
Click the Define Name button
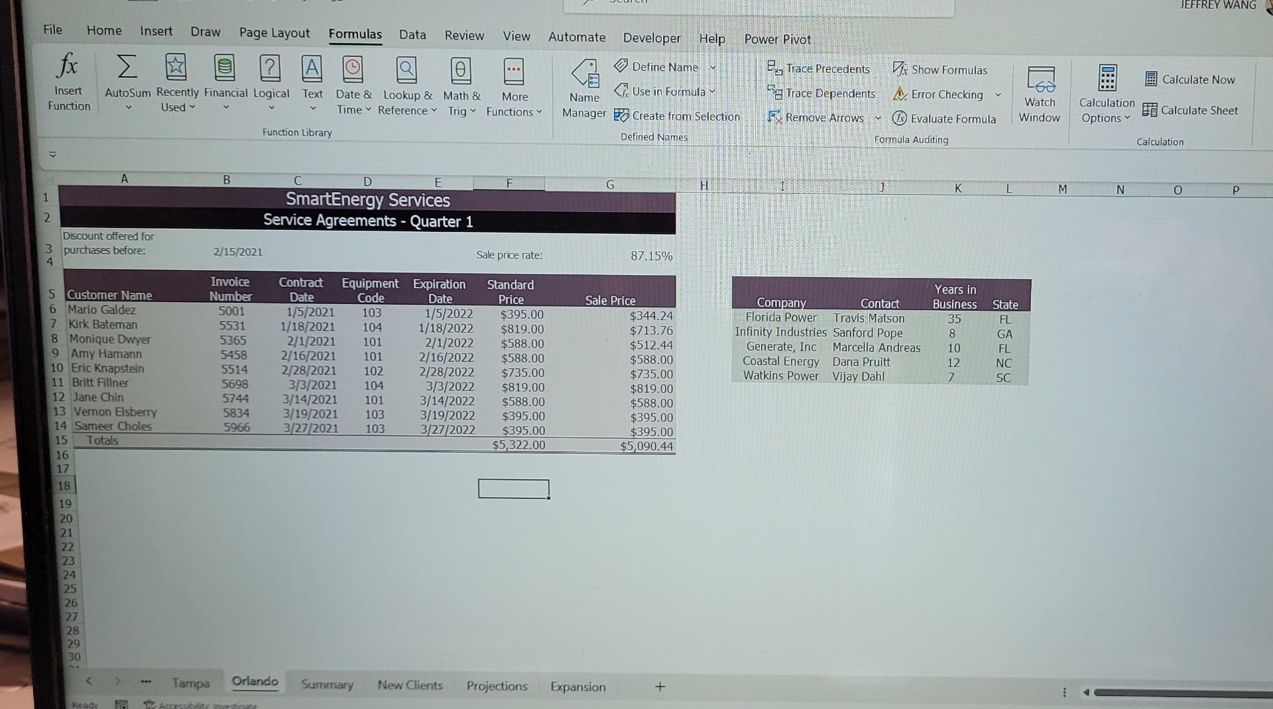(657, 66)
